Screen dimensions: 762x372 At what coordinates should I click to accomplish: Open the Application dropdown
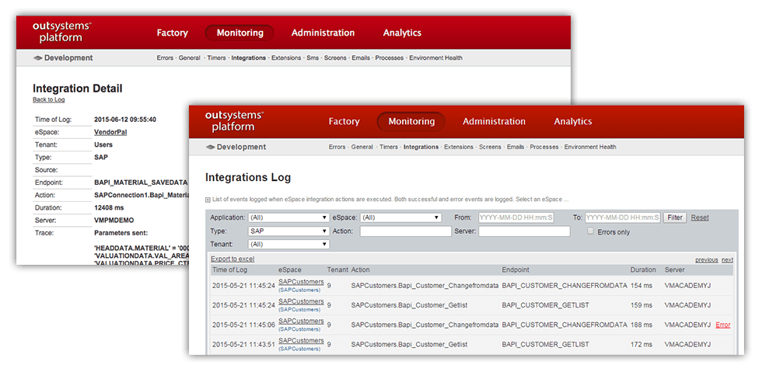coord(288,217)
